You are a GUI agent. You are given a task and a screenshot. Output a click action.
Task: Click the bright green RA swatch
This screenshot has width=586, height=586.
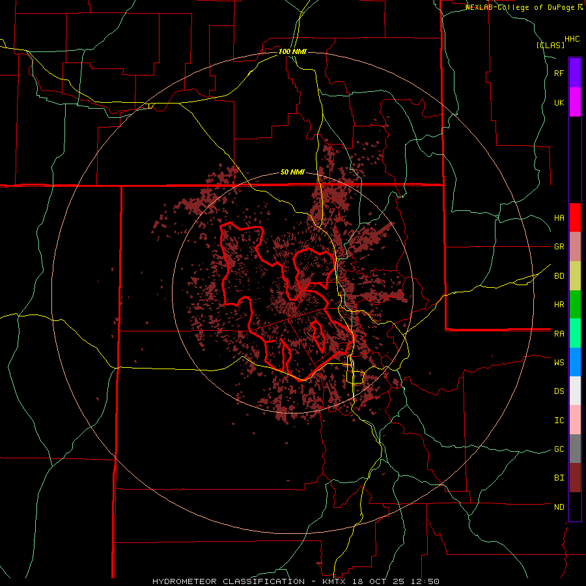tap(575, 333)
